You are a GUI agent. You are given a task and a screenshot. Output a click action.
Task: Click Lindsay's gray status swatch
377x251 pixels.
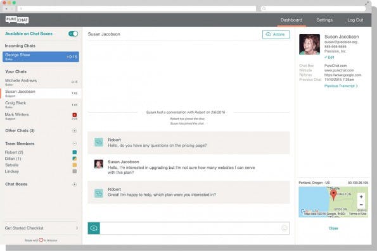(75, 171)
